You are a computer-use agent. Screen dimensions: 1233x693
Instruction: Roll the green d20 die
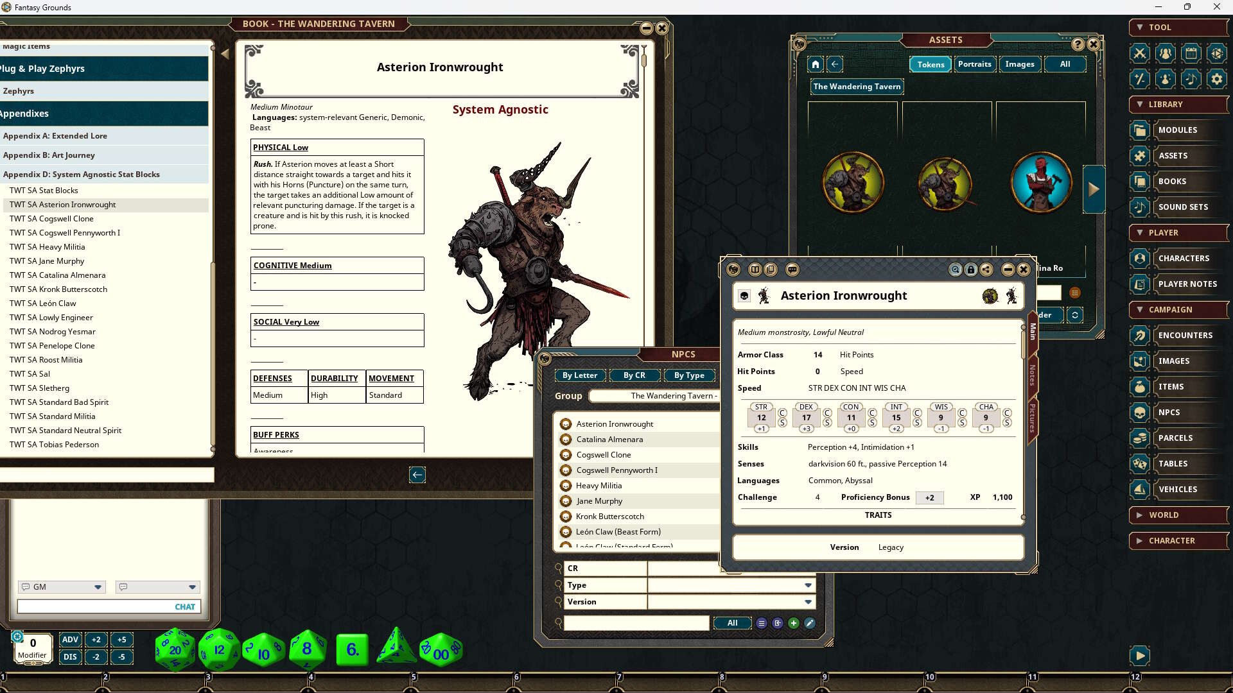(175, 649)
